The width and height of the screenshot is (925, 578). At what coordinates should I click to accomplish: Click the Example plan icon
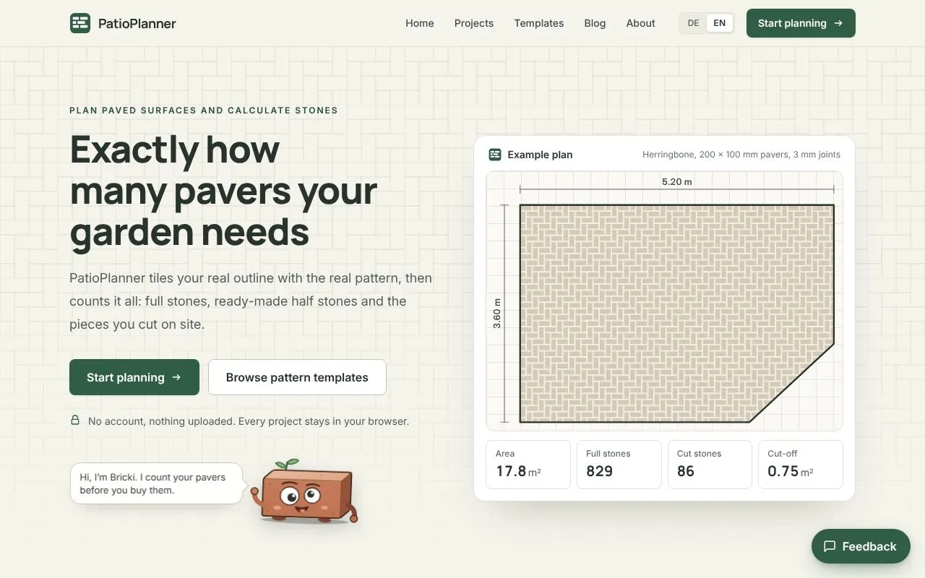click(x=495, y=154)
